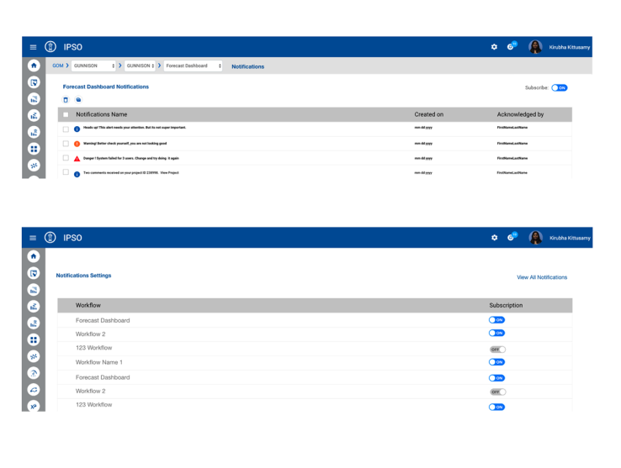Image resolution: width=621 pixels, height=468 pixels.
Task: Click orange warning icon on Warning alert
Action: (77, 144)
